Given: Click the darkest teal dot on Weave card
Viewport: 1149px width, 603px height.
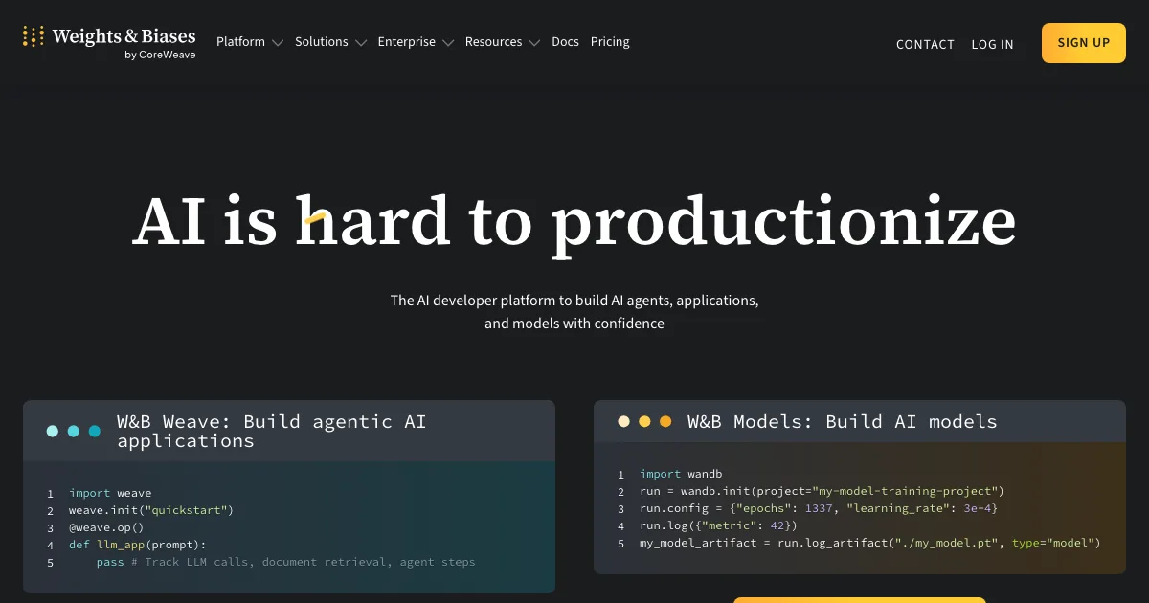Looking at the screenshot, I should [95, 432].
